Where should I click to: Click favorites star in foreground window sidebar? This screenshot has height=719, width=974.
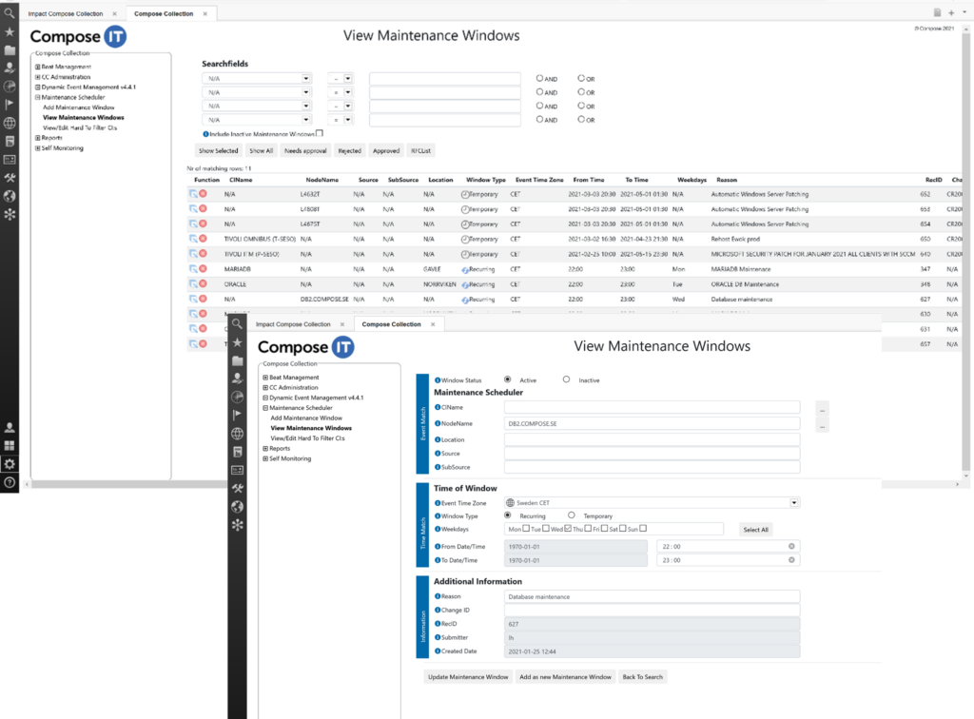tap(237, 342)
